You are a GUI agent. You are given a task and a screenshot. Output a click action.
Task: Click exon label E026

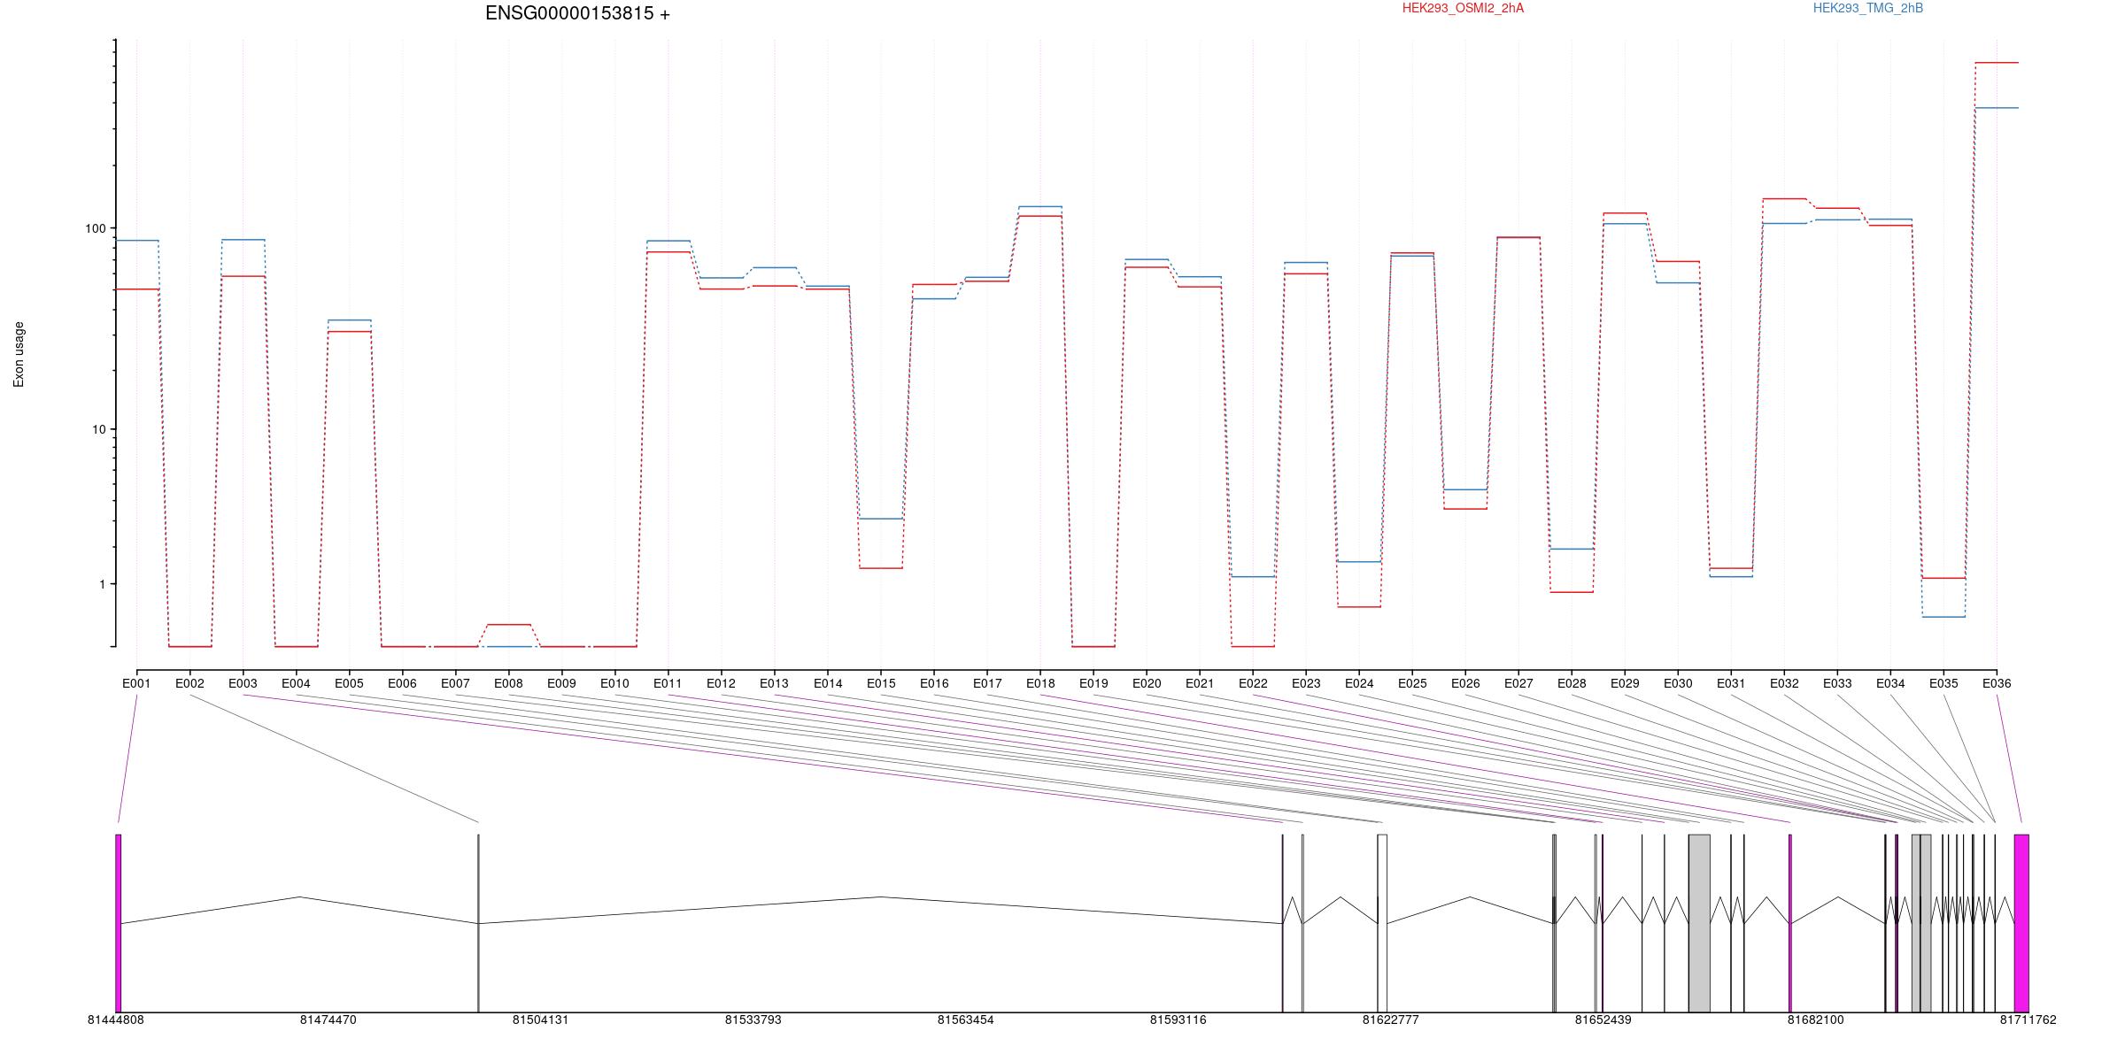(x=1465, y=683)
